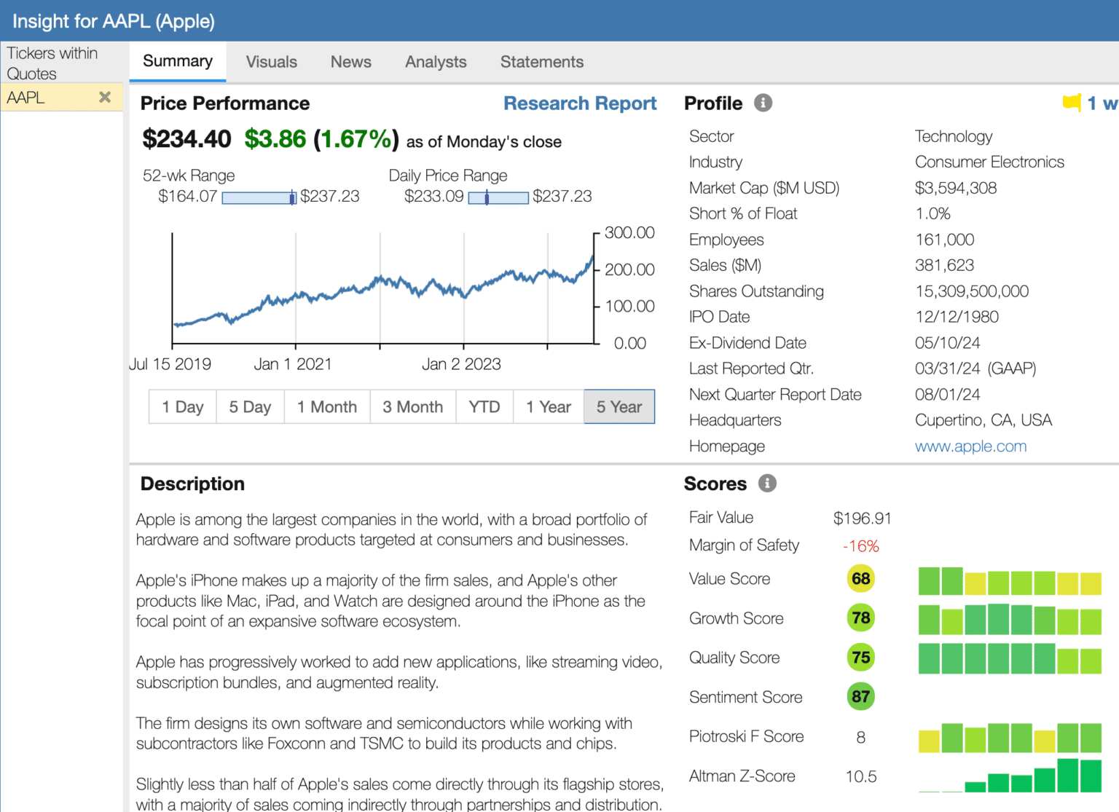This screenshot has width=1119, height=812.
Task: Expand the Tickers within Quotes panel
Action: [x=52, y=63]
